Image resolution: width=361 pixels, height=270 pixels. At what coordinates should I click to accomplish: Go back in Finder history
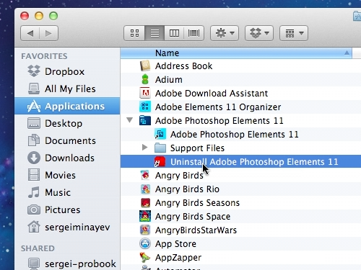pyautogui.click(x=30, y=33)
